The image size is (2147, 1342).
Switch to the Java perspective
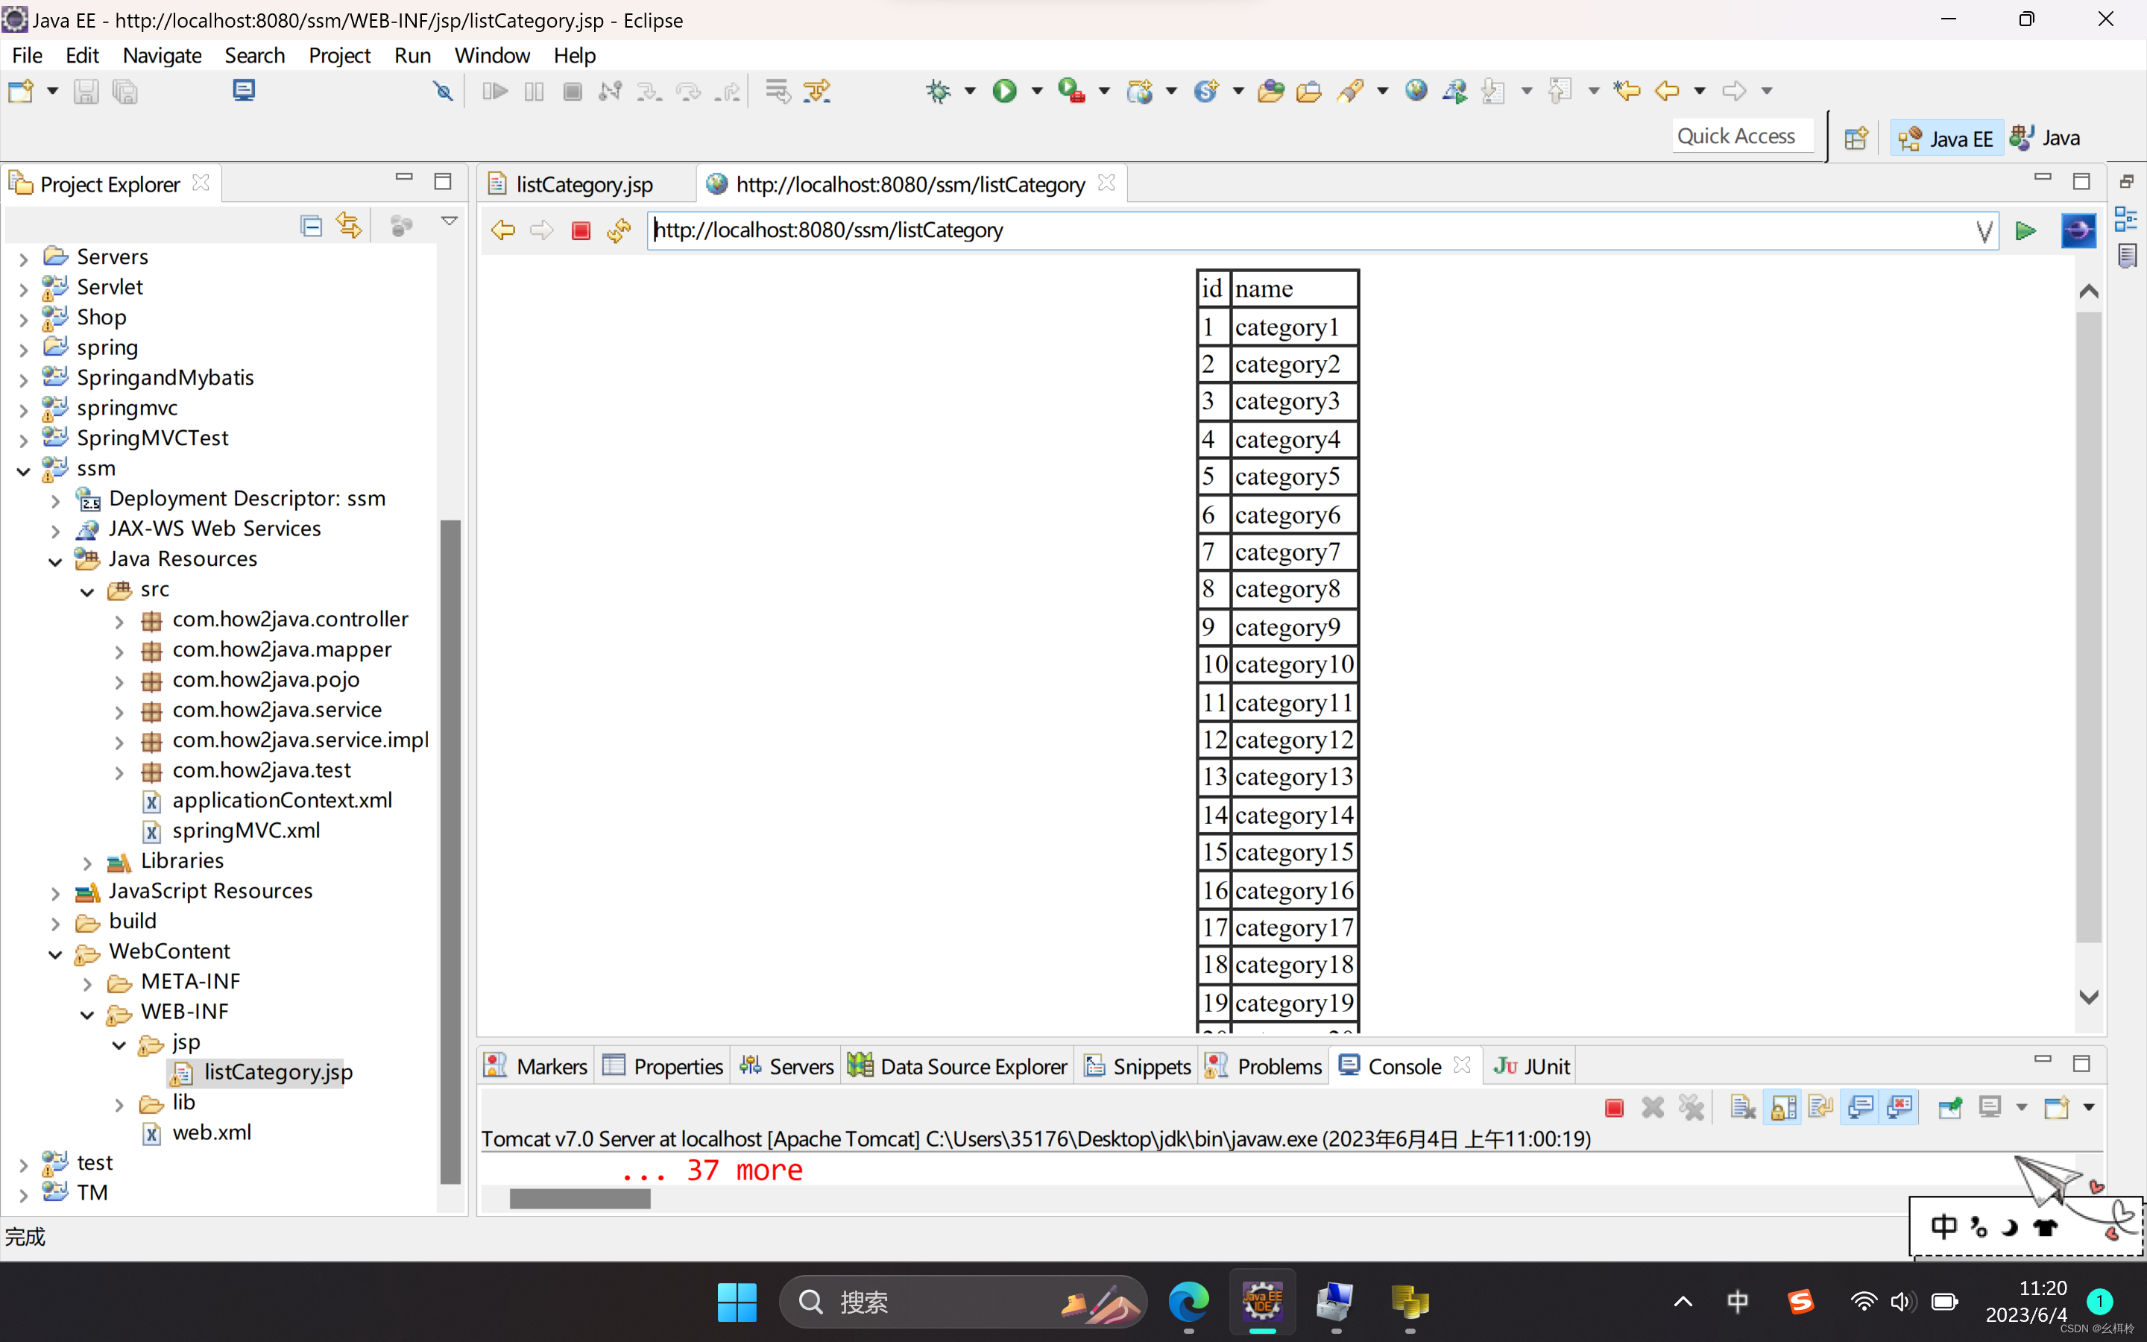pos(2046,139)
